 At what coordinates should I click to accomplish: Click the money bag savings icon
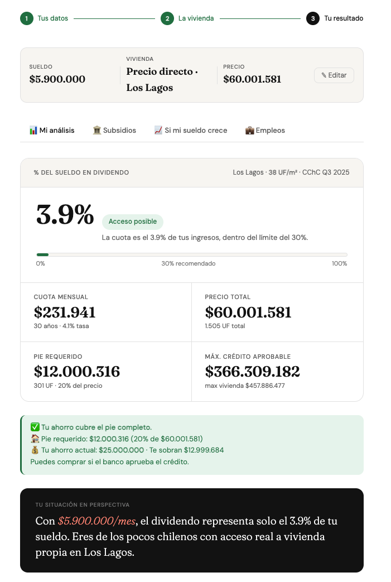[x=35, y=450]
